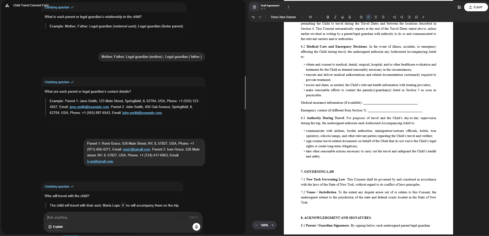Open the remi.j@gmail.com email link
The height and width of the screenshot is (236, 489).
click(x=136, y=149)
